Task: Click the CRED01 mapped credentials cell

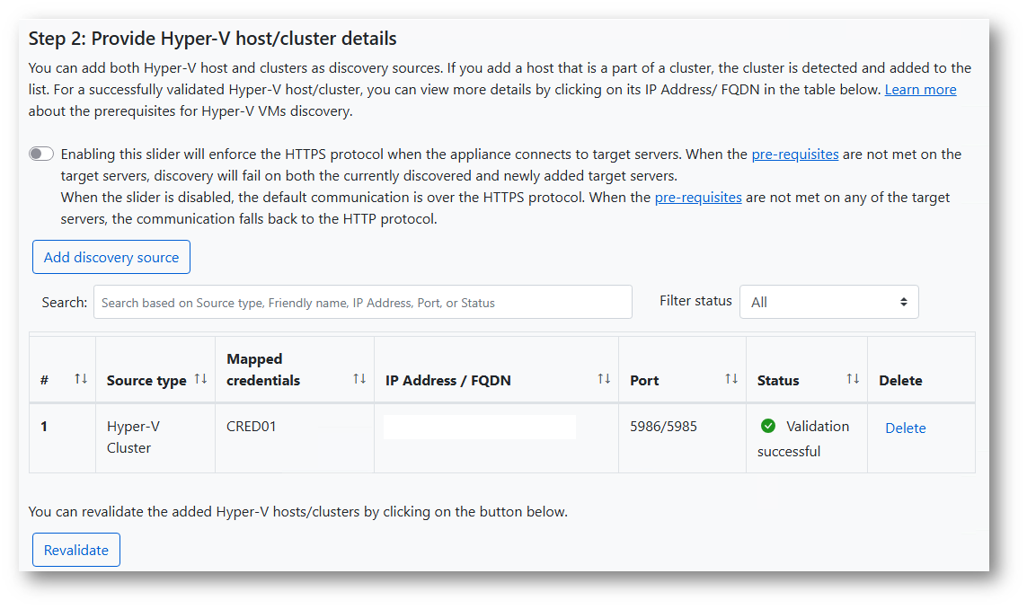Action: (252, 427)
